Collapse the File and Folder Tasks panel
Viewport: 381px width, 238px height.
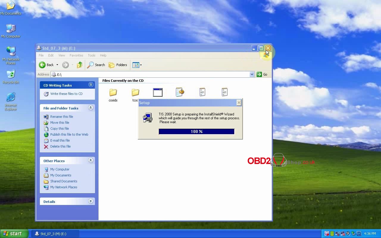click(x=91, y=108)
